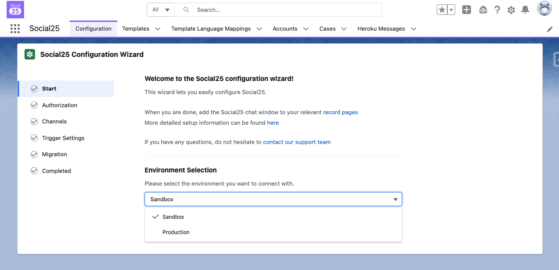
Task: Switch to the Configuration tab
Action: 93,29
